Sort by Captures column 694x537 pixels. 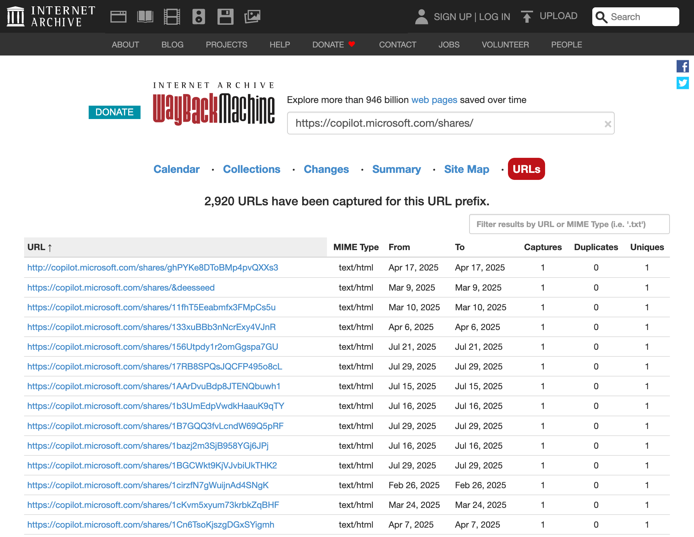coord(543,247)
